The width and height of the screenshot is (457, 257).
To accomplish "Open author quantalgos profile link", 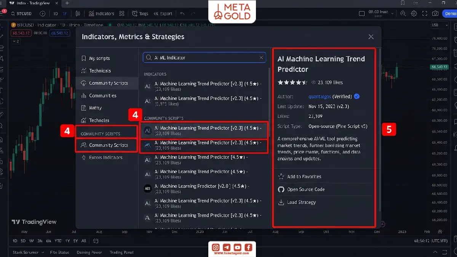I will pos(320,96).
